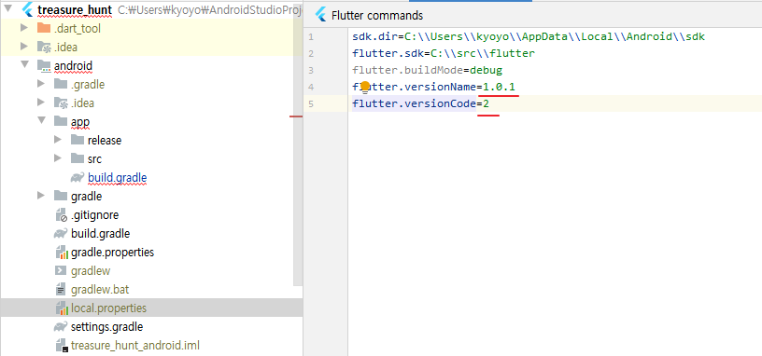Click the flutter.buildMode=debug line
Image resolution: width=762 pixels, height=356 pixels.
click(427, 70)
